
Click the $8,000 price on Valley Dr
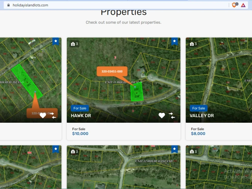[x=198, y=134]
